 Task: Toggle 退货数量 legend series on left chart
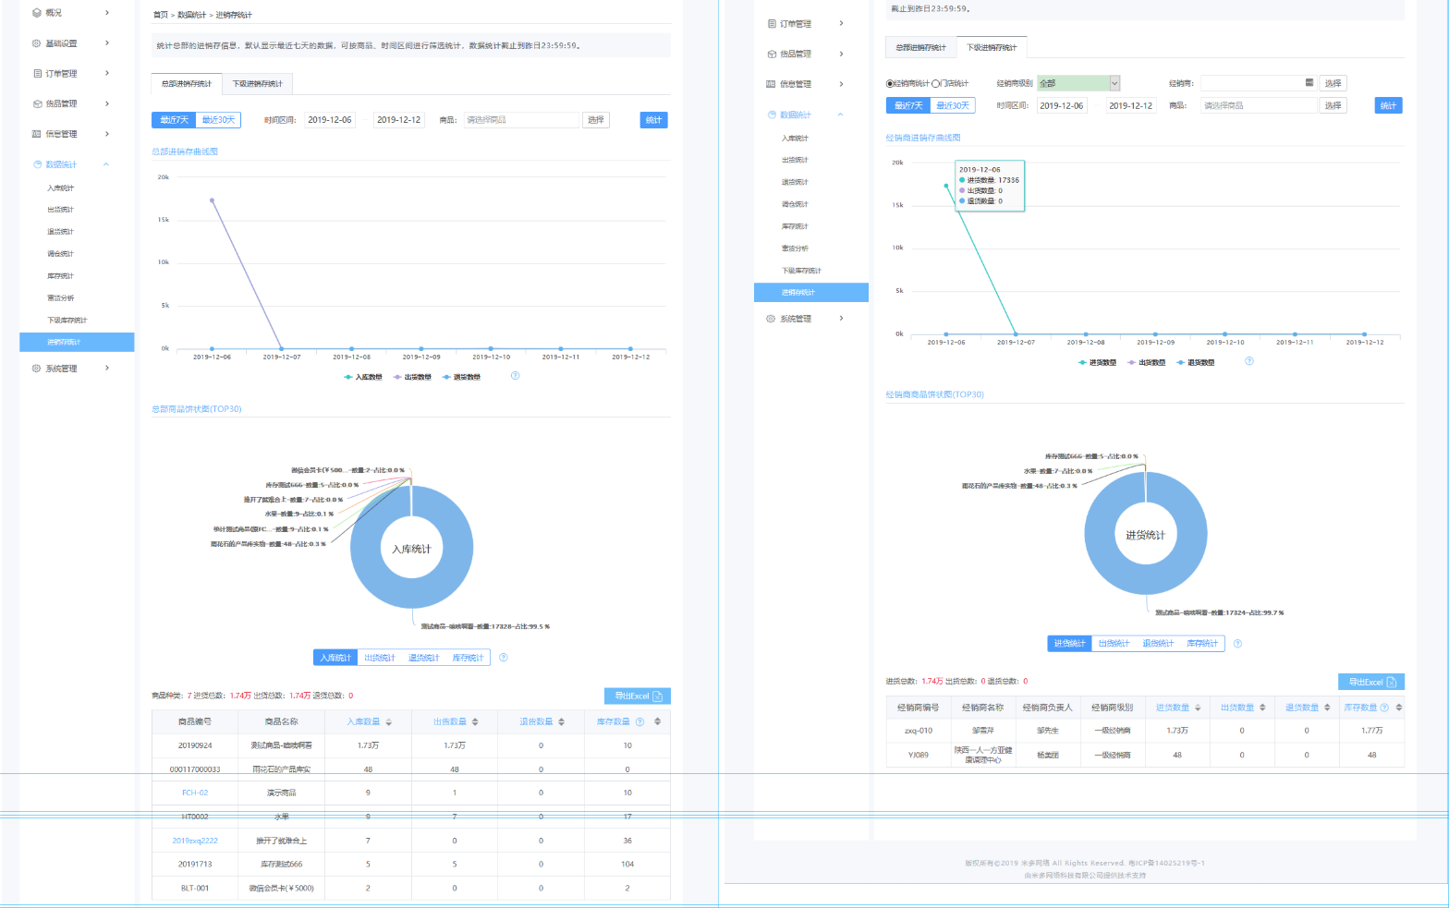tap(461, 377)
